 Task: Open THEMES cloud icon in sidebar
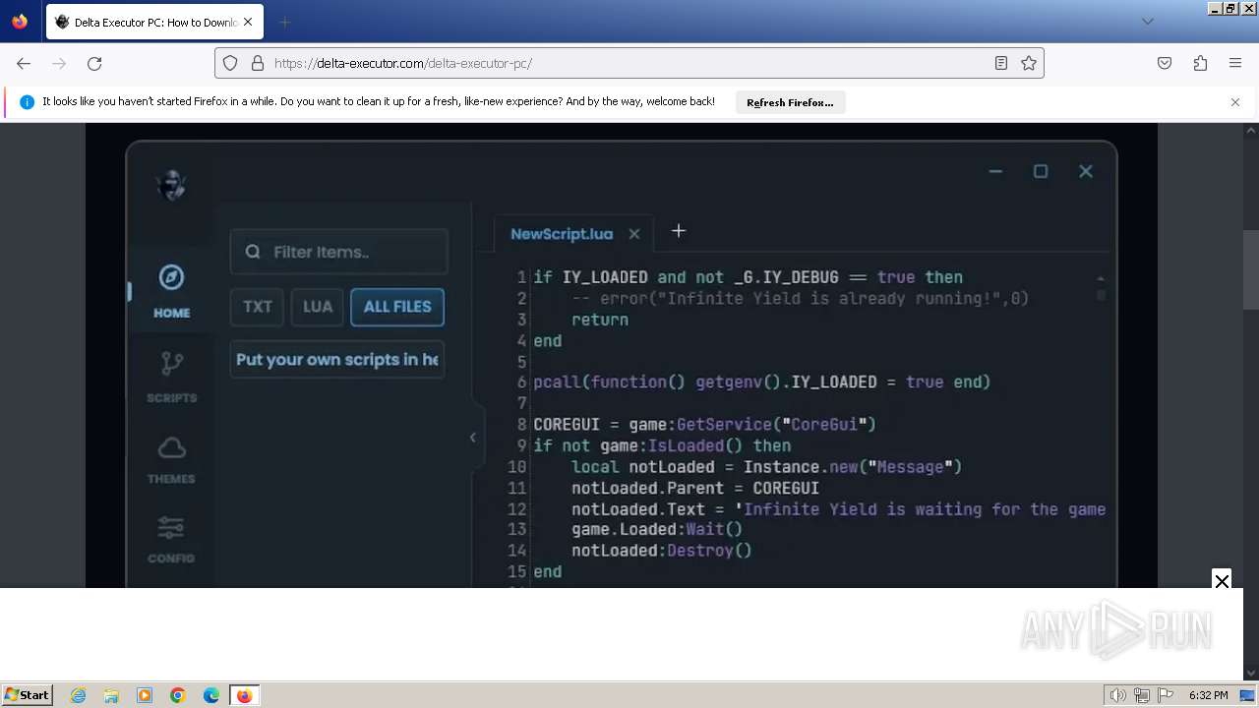[x=171, y=460]
